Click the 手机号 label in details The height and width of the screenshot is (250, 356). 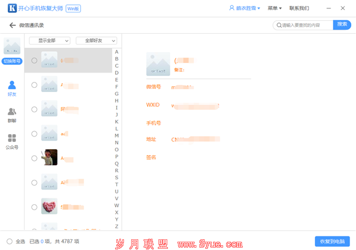pos(154,123)
